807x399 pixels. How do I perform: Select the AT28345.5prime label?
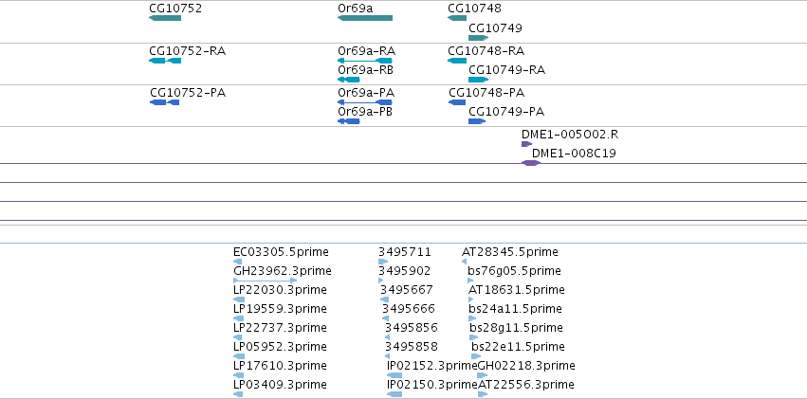coord(510,252)
